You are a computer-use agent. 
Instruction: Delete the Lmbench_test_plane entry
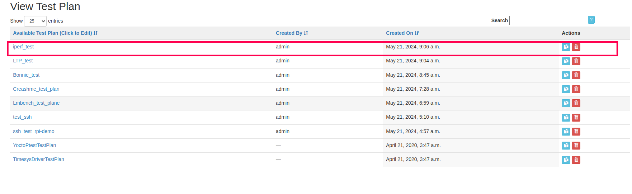point(576,103)
